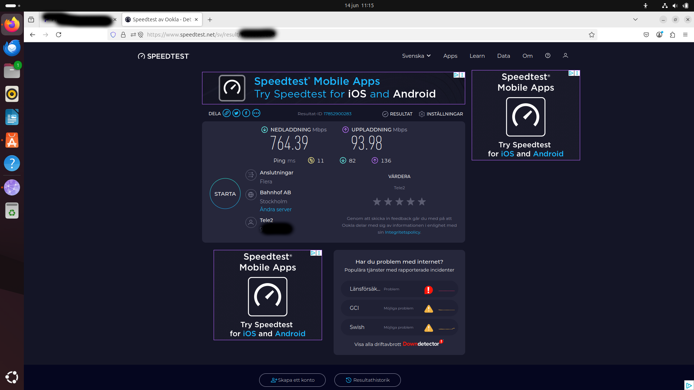Open GCI incident row
The width and height of the screenshot is (694, 390).
399,308
